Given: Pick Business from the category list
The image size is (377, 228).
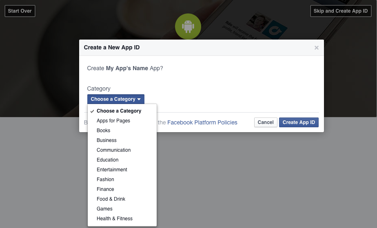Looking at the screenshot, I should [106, 140].
